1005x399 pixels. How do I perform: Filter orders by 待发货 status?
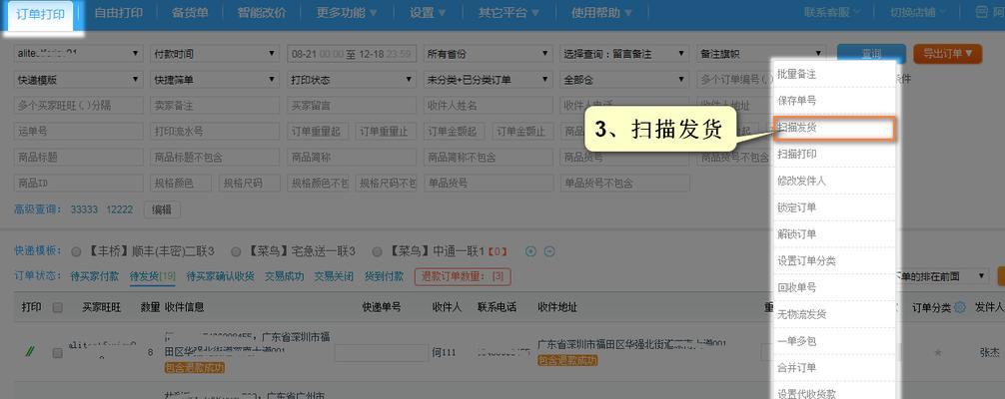tap(153, 276)
